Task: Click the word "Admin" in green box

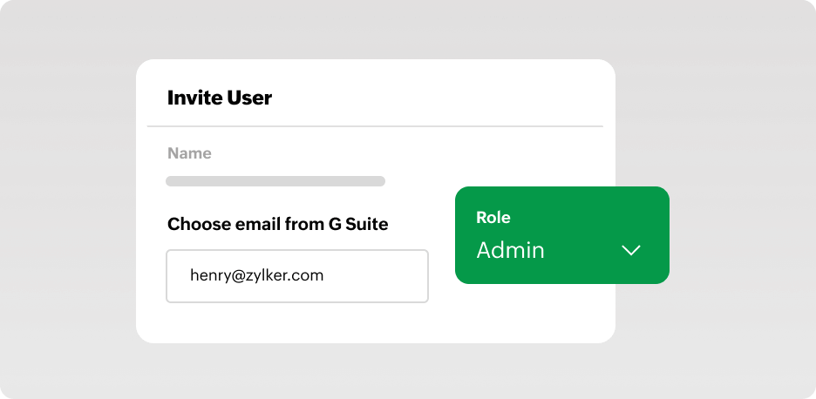Action: (x=511, y=251)
